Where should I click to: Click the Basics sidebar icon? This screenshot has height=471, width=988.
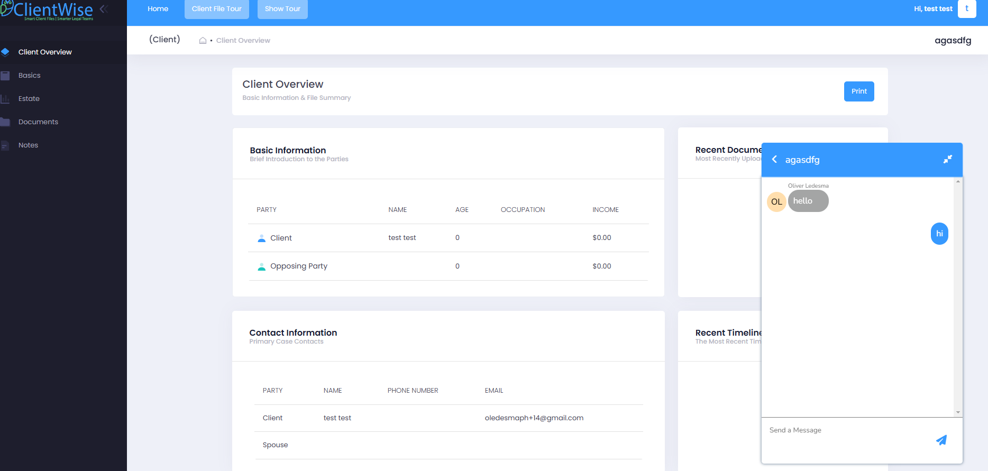click(x=5, y=76)
